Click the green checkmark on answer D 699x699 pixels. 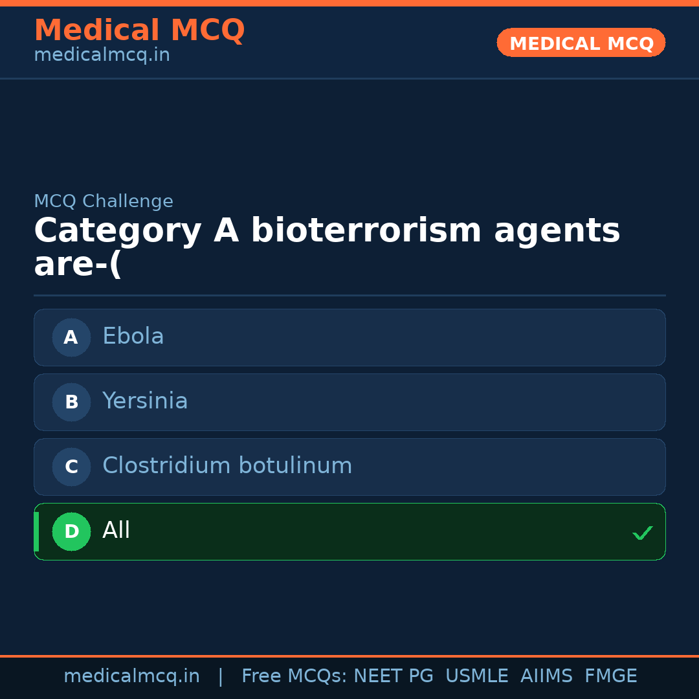[x=643, y=532]
